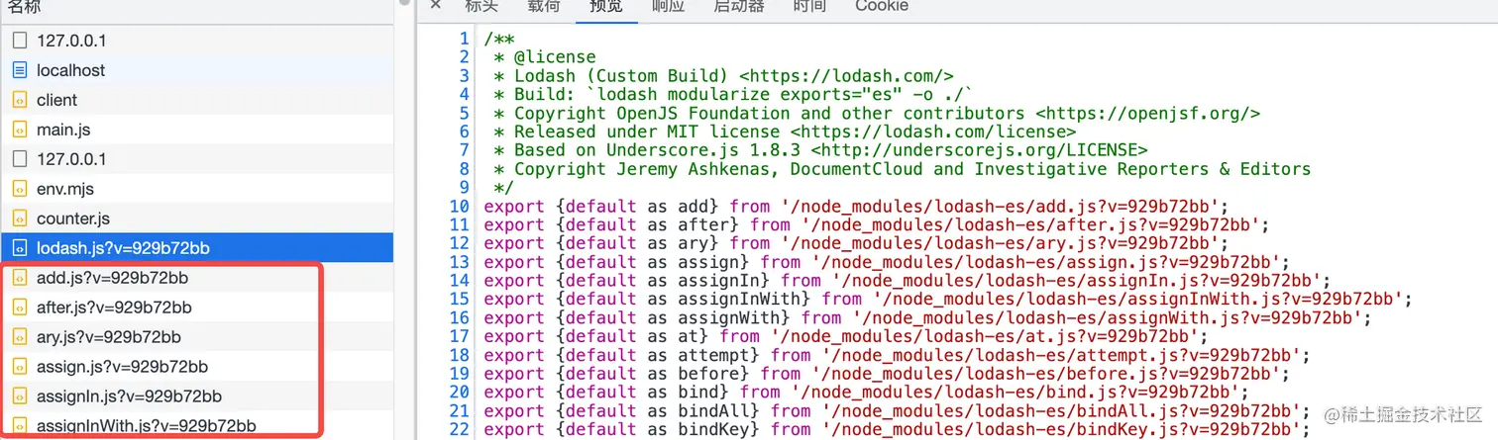Switch to the 预览 (Preview) tab
Screen dimensions: 1498x440
point(606,6)
